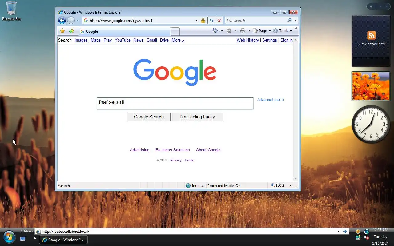Open the Advertising link

point(139,150)
